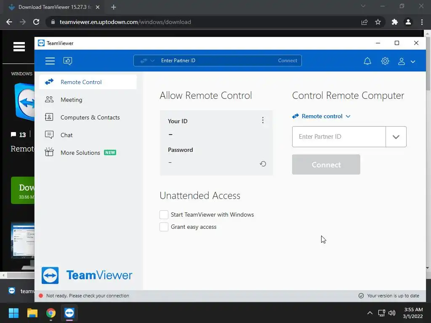Click the up-to-date checkmark icon
Viewport: 431px width, 323px height.
pos(361,296)
